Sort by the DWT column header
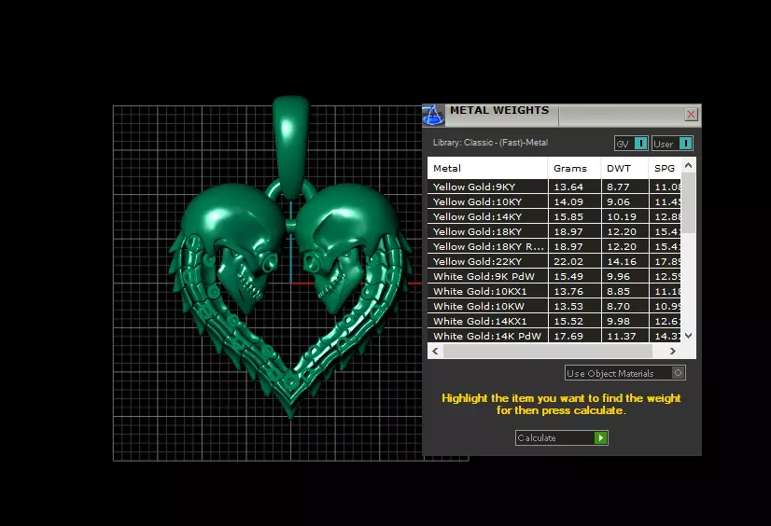Viewport: 771px width, 526px height. (624, 168)
